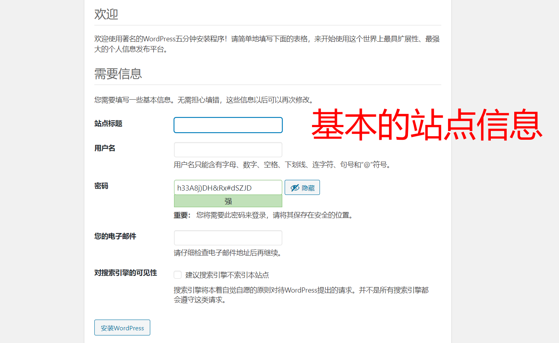Click the green 强 password strength indicator
Screen dimensions: 559x343
coord(228,201)
